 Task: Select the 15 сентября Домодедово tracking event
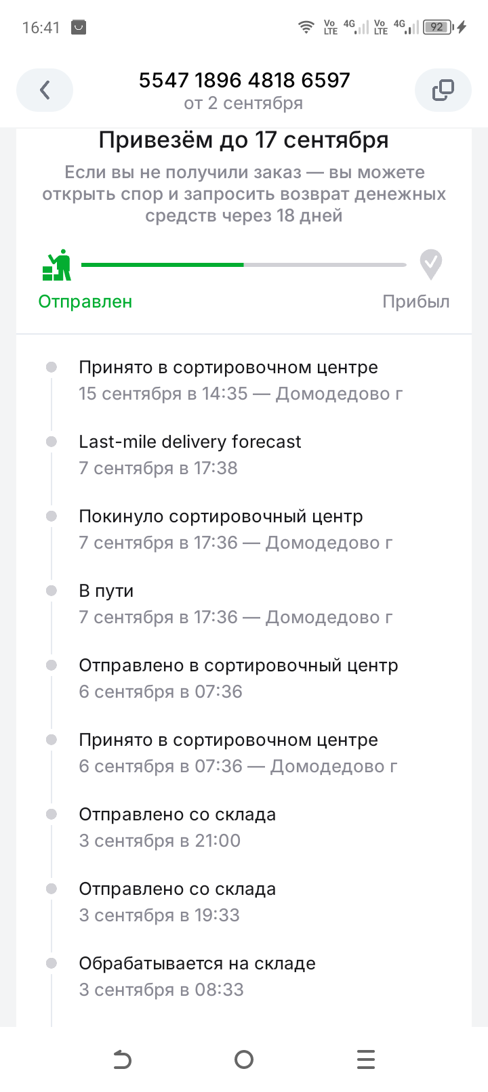(241, 381)
